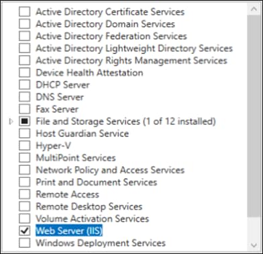Tick the MultiPoint Services checkbox
Image resolution: width=263 pixels, height=254 pixels.
25,158
